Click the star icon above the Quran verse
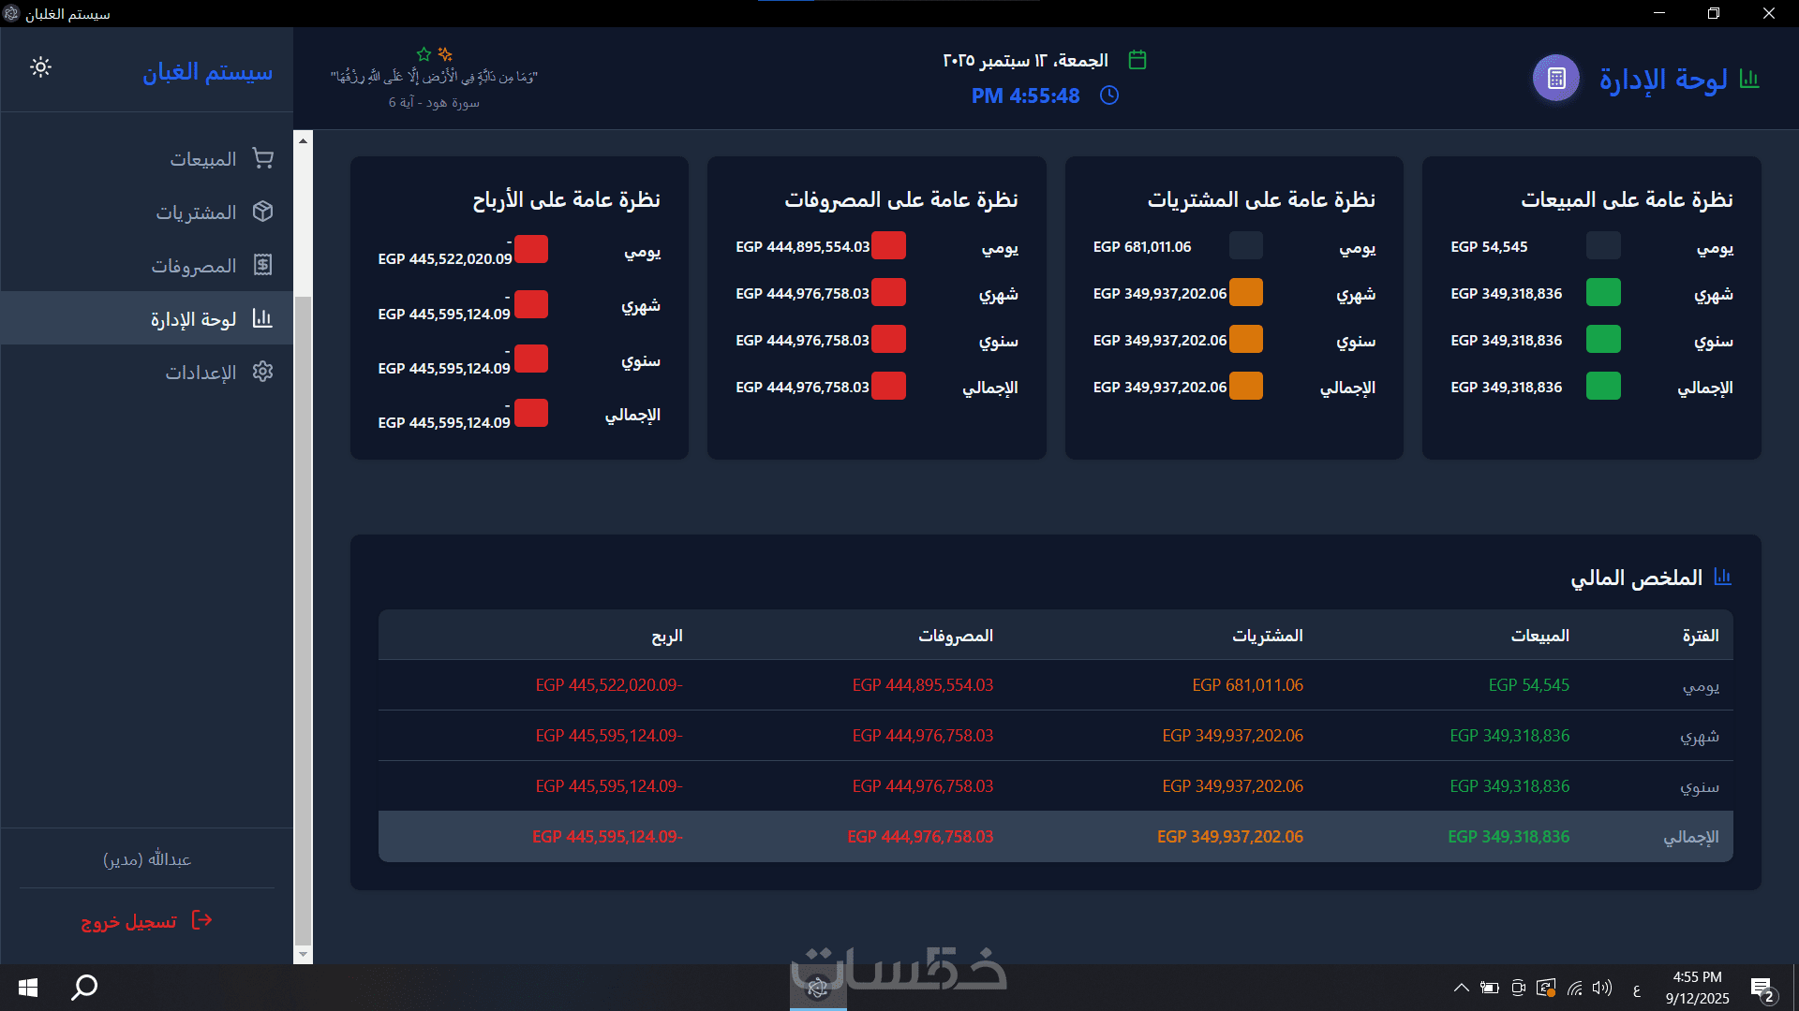 coord(424,54)
